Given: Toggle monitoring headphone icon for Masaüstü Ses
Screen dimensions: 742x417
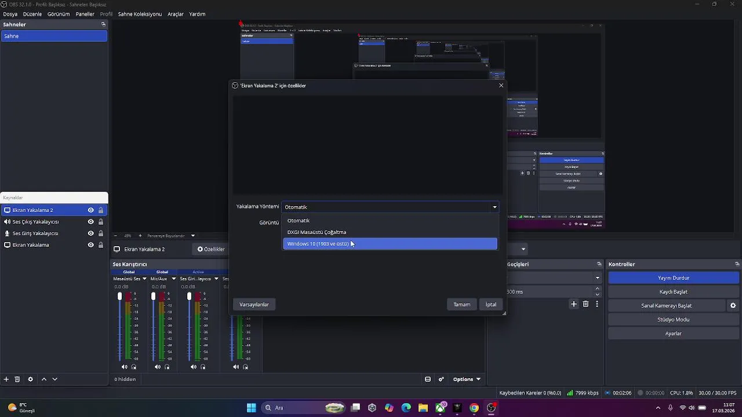Looking at the screenshot, I should coord(134,367).
